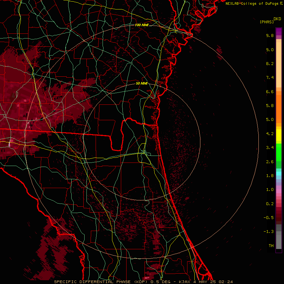Click the 9.8 color scale value
The image size is (284, 284).
click(x=270, y=35)
